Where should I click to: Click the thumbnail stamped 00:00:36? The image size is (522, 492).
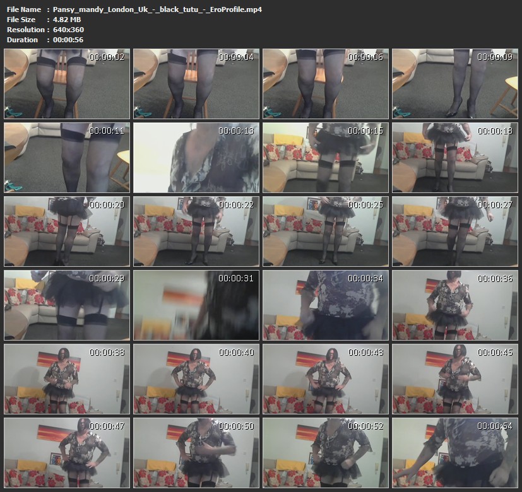(x=455, y=305)
